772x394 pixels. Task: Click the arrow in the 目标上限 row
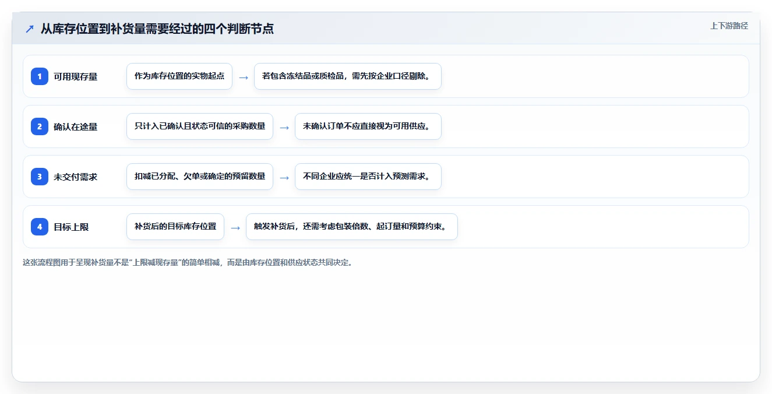click(x=235, y=227)
